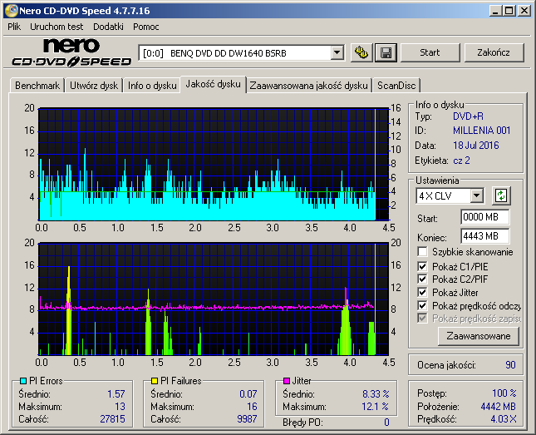Open Zaawansowane settings button
This screenshot has height=435, width=536.
(x=478, y=336)
